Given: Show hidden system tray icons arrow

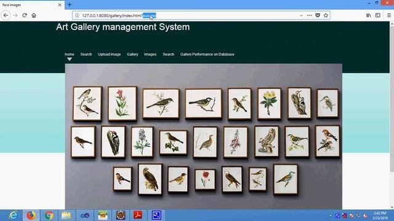Looking at the screenshot, I should point(331,215).
